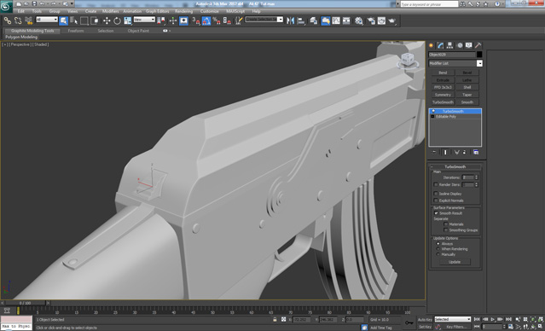
Task: Click the Bend modifier button
Action: 443,73
